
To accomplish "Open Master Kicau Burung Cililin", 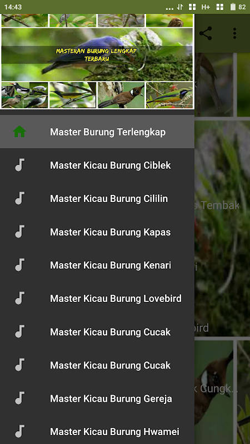I will click(97, 198).
